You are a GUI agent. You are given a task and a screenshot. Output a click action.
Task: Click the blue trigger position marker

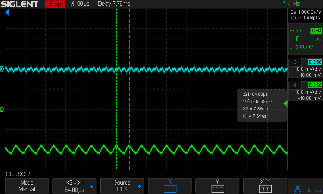point(7,13)
